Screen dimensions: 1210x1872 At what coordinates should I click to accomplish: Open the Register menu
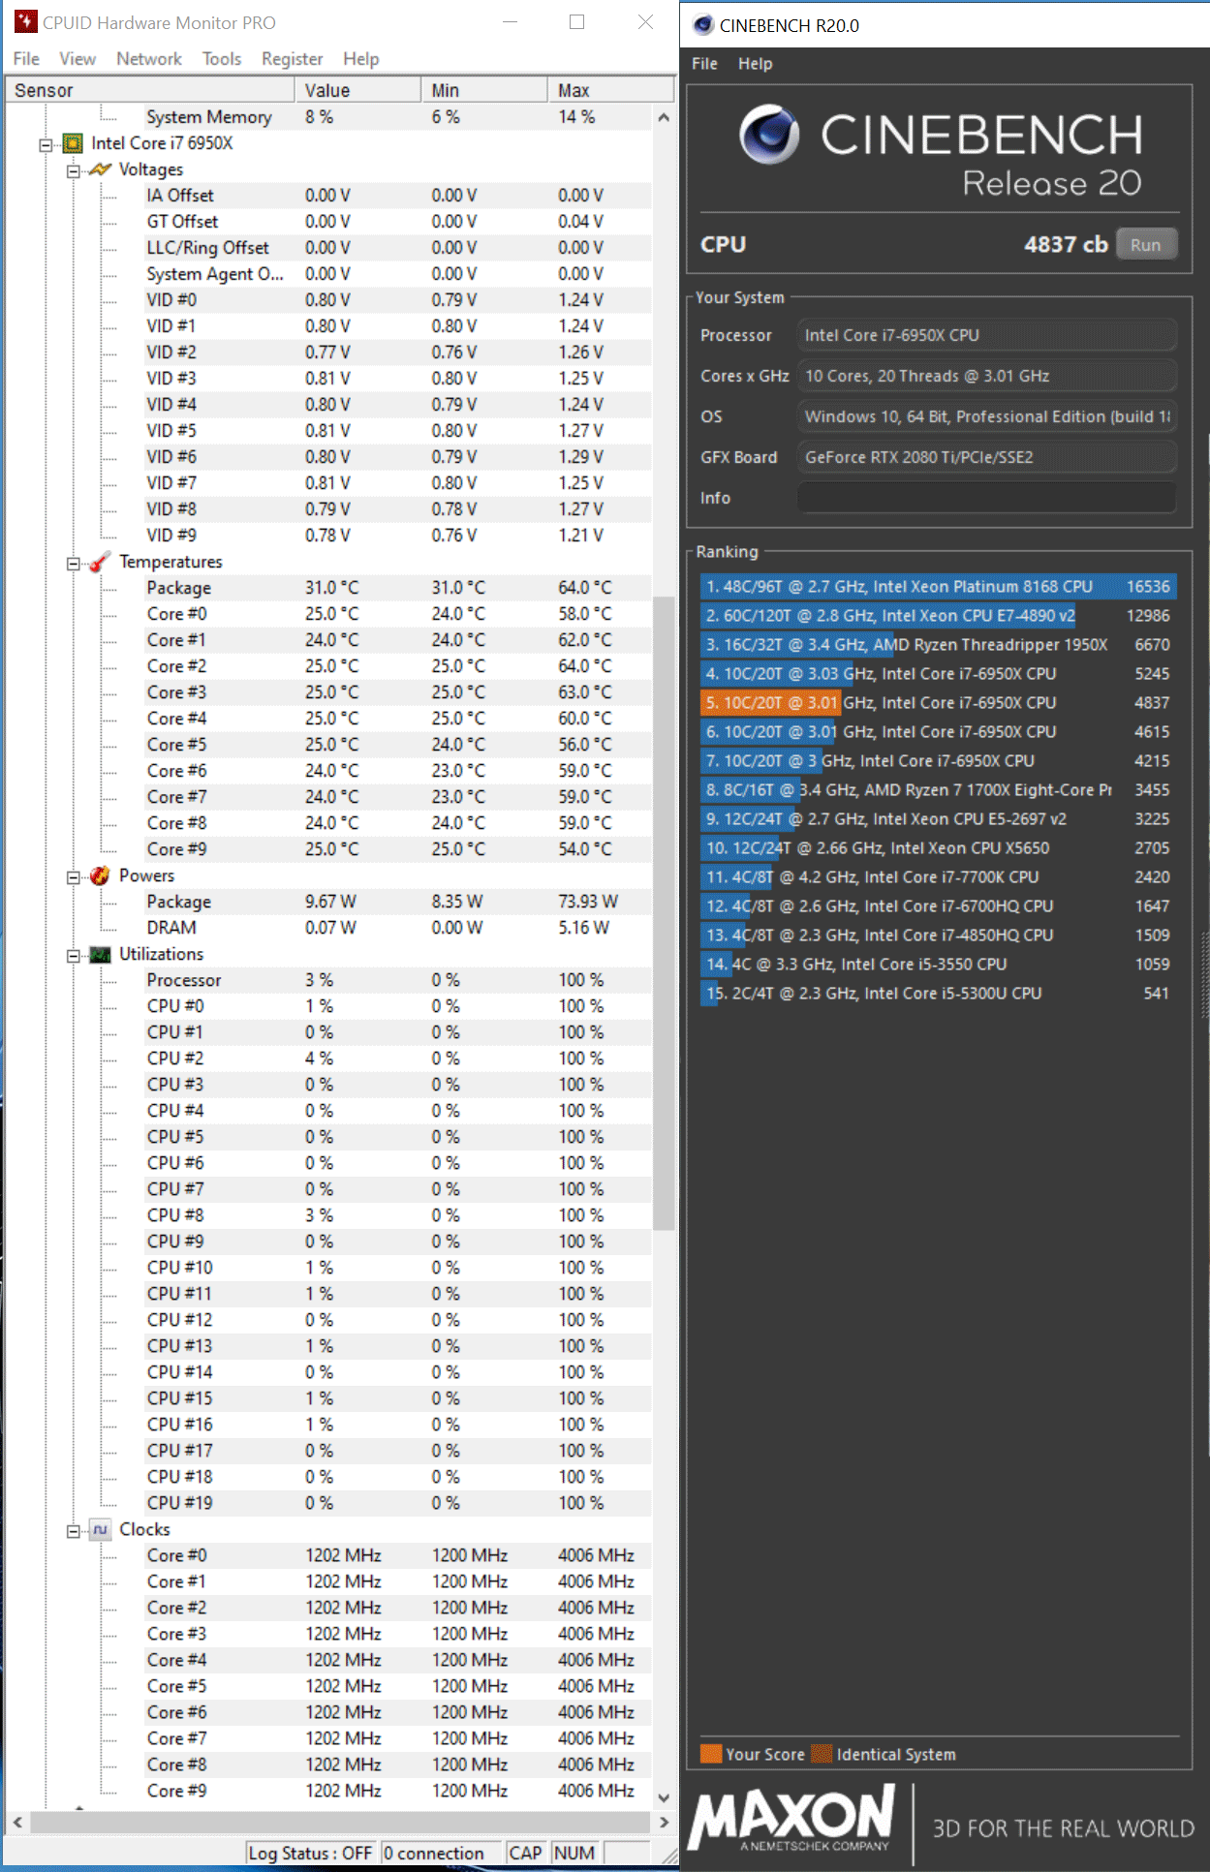tap(293, 59)
